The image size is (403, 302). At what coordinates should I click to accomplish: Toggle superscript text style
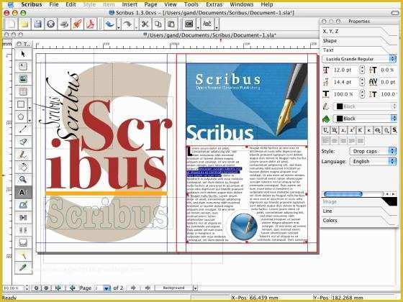point(352,130)
